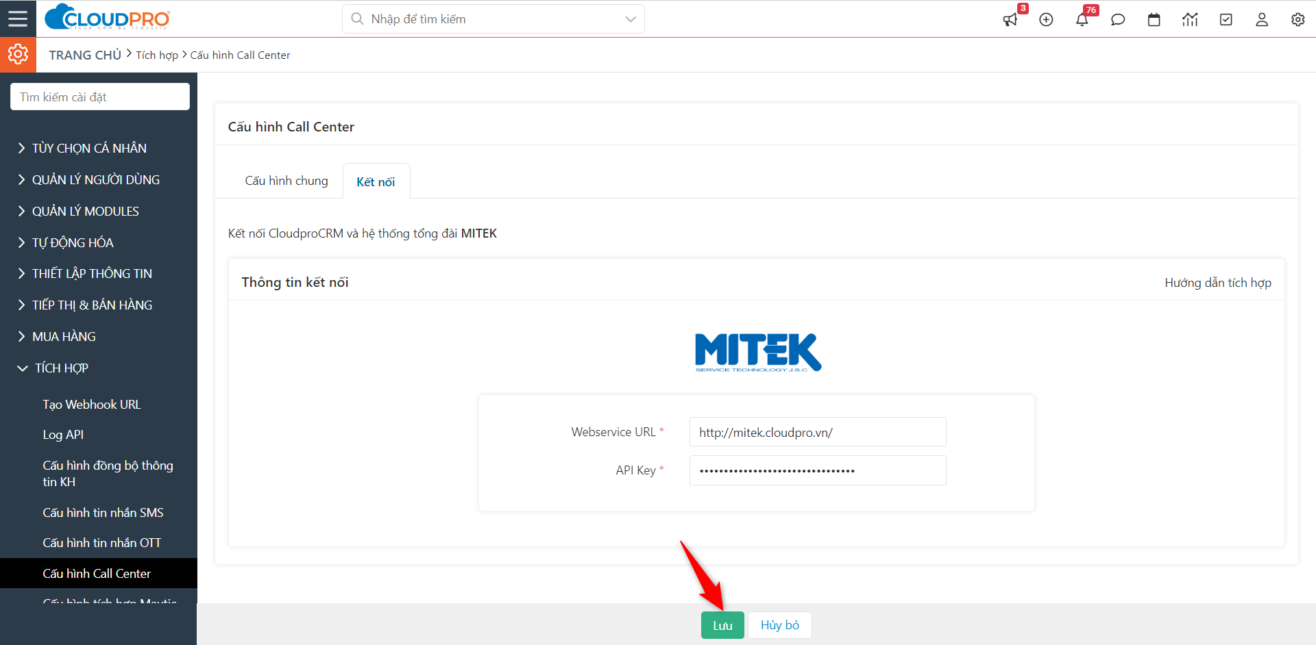Focus the API Key field

tap(818, 470)
